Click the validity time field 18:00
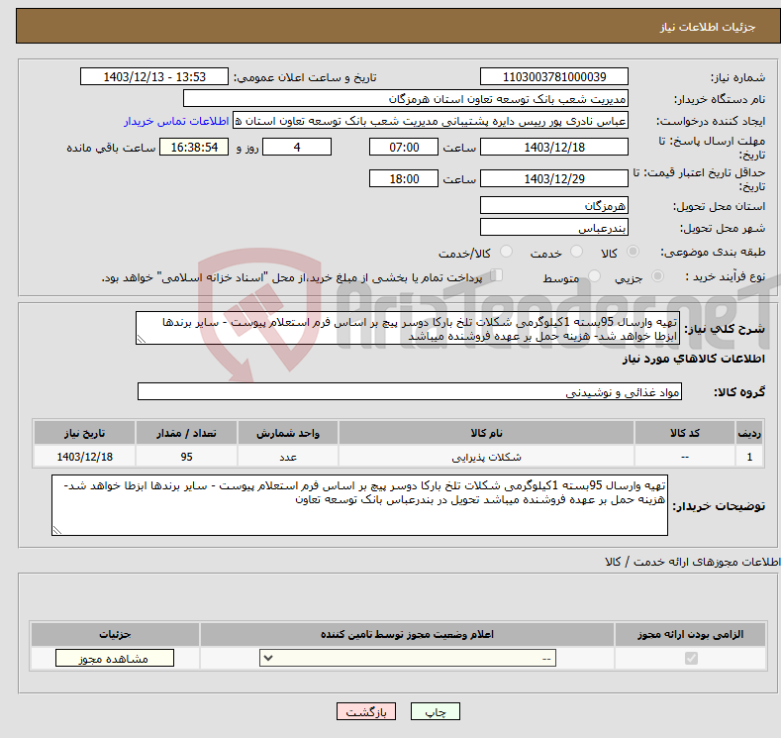This screenshot has height=738, width=781. (404, 178)
